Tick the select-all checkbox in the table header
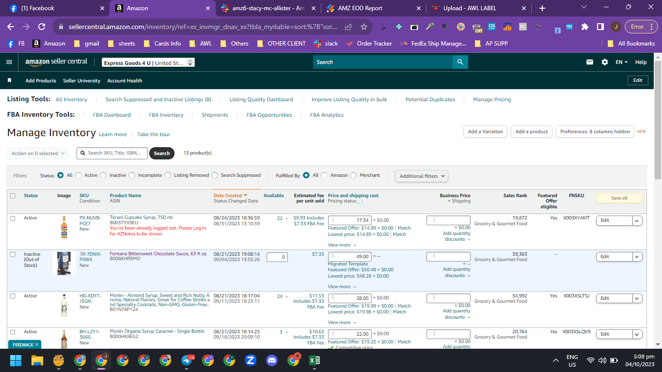The image size is (662, 372). (13, 196)
